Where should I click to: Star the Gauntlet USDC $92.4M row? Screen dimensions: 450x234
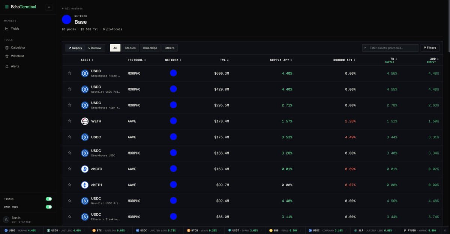(x=70, y=201)
